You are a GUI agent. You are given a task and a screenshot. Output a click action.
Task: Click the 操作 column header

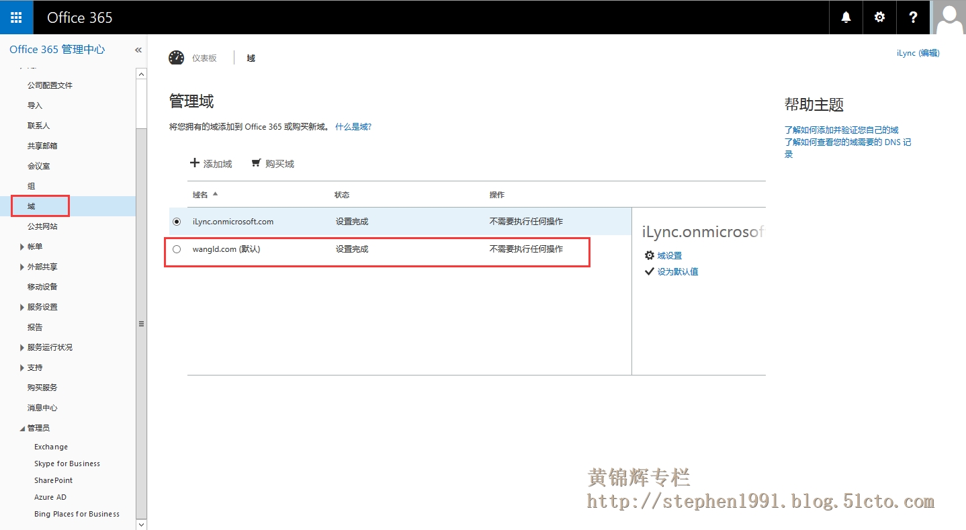pyautogui.click(x=497, y=195)
